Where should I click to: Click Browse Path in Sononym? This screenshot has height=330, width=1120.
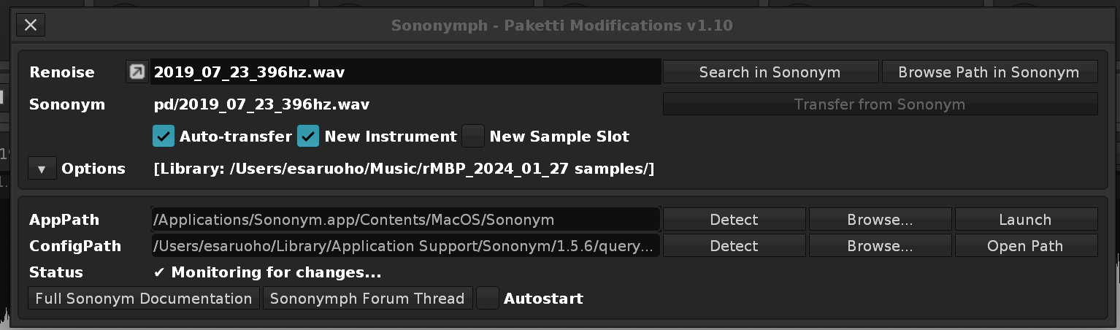(x=989, y=72)
